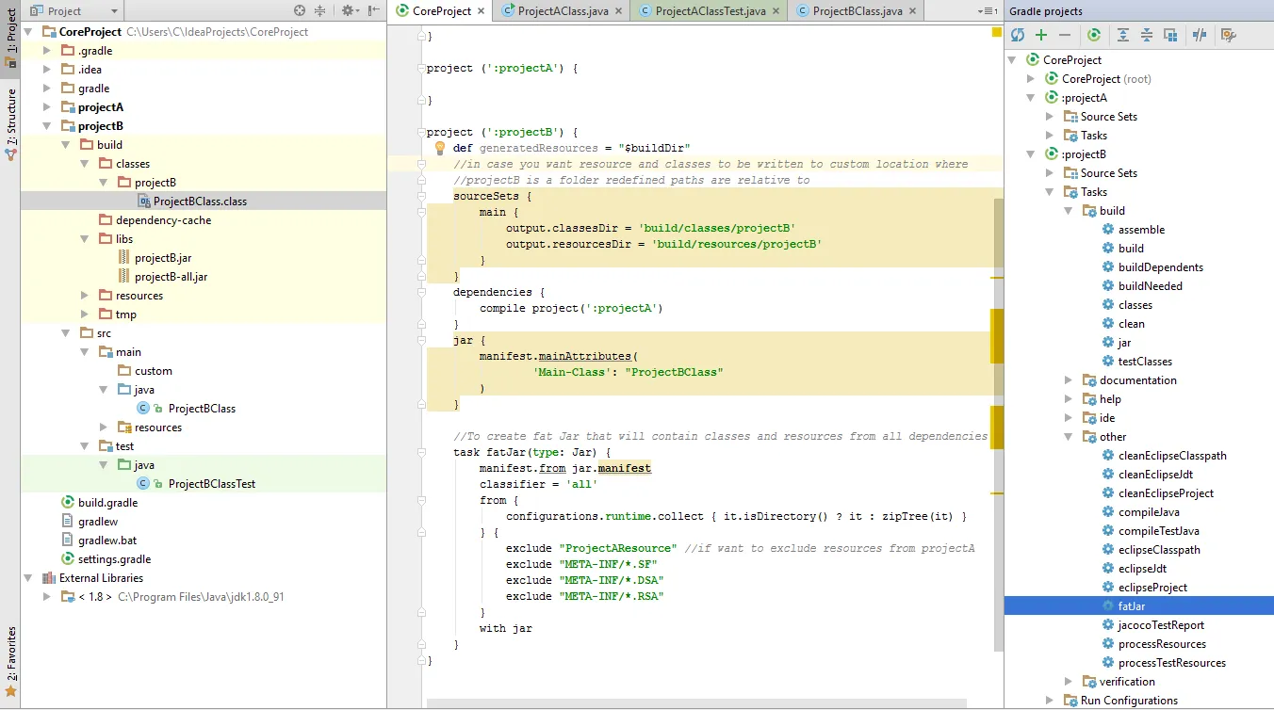Switch to ProjectBClass.java tab
Image resolution: width=1274 pixels, height=710 pixels.
point(857,11)
